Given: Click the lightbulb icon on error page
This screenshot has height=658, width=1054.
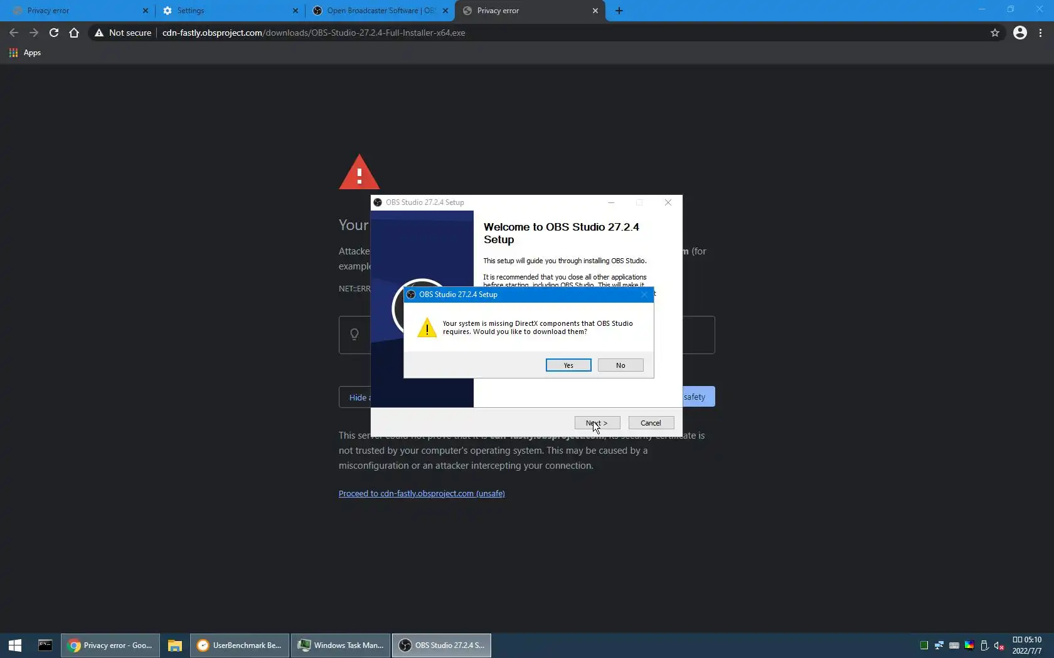Looking at the screenshot, I should coord(354,335).
